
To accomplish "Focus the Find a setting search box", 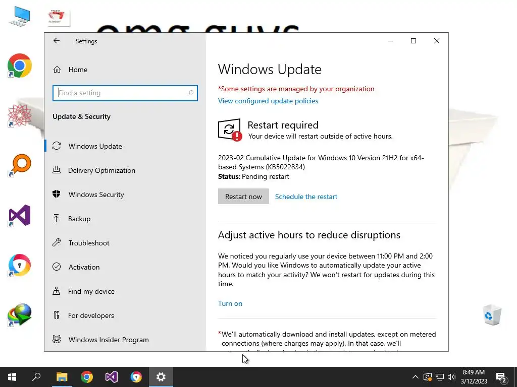I will (125, 93).
